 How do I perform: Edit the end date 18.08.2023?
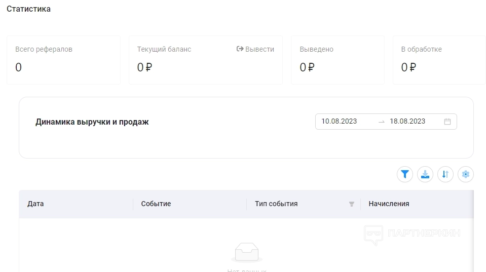pos(407,122)
